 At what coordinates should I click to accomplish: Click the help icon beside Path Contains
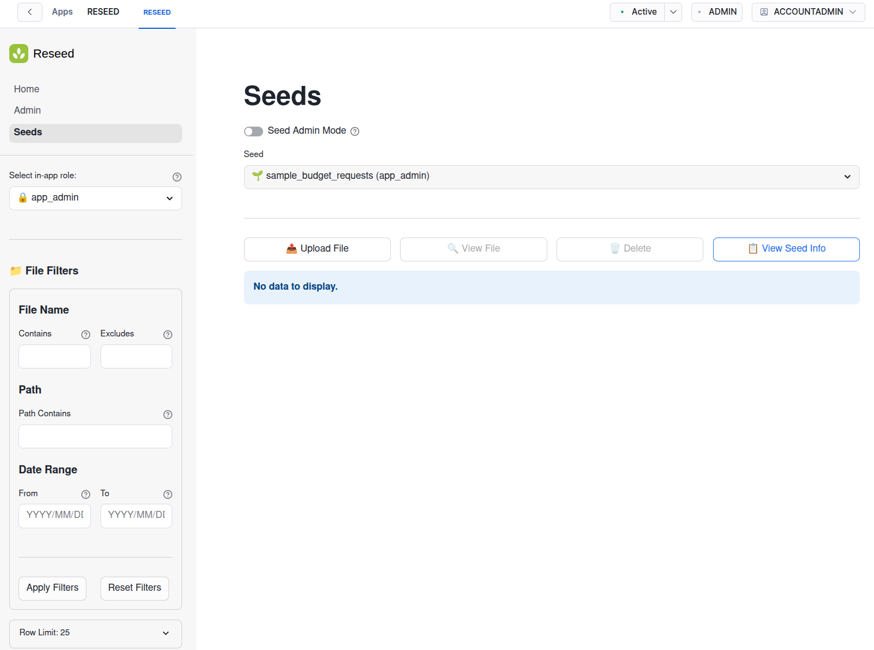click(167, 414)
